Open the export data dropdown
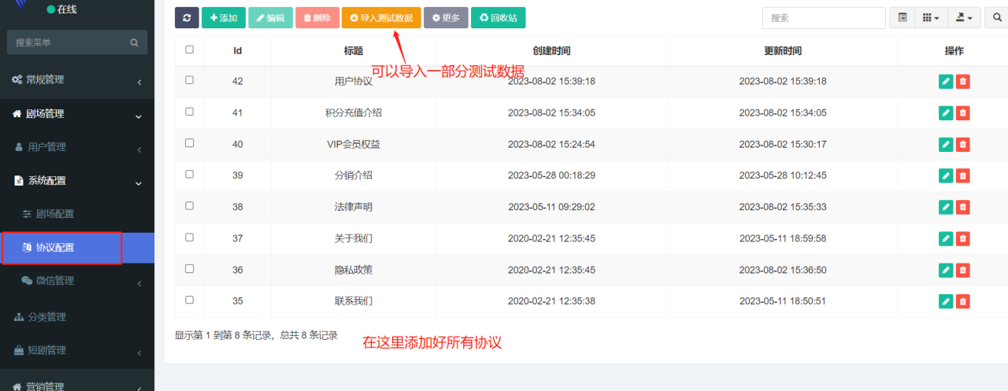The width and height of the screenshot is (1008, 391). 963,17
